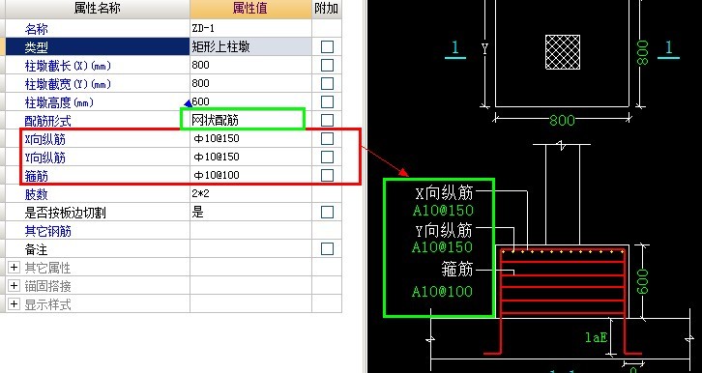This screenshot has height=373, width=702.
Task: Edit the X向纵筋 value Φ10@150
Action: coord(250,138)
